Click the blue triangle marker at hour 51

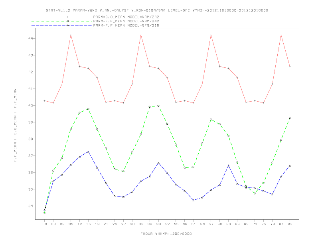[x=194, y=200]
